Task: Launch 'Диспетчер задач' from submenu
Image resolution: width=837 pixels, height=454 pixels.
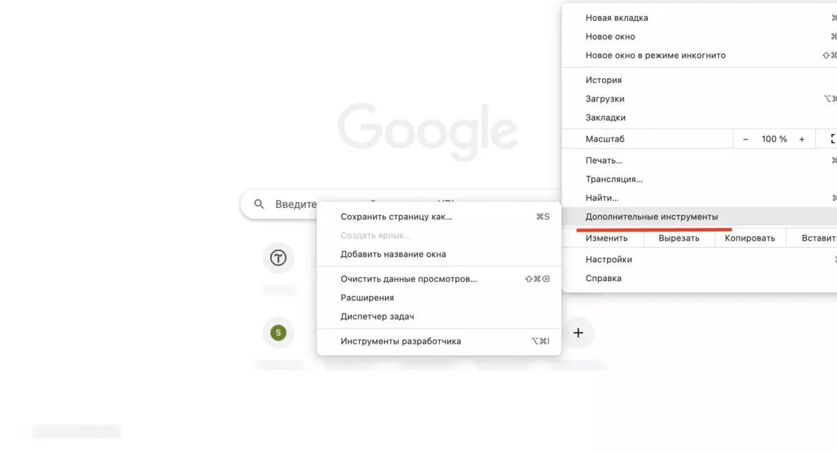Action: (x=439, y=317)
